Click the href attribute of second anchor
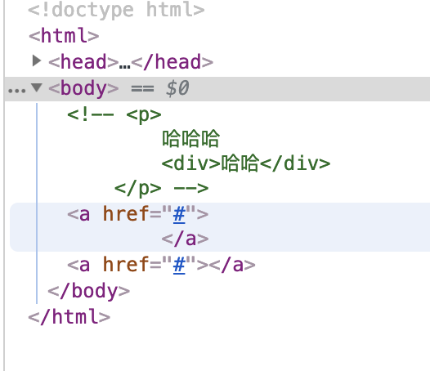The width and height of the screenshot is (430, 371). 125,264
